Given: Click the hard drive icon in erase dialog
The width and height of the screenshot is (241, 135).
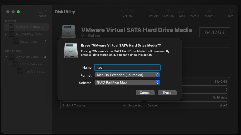Looking at the screenshot, I should pos(71,51).
